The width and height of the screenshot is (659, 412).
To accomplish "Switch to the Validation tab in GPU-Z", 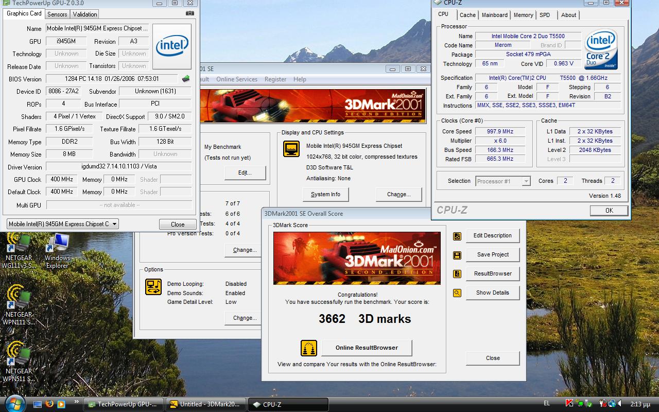I will pyautogui.click(x=84, y=14).
